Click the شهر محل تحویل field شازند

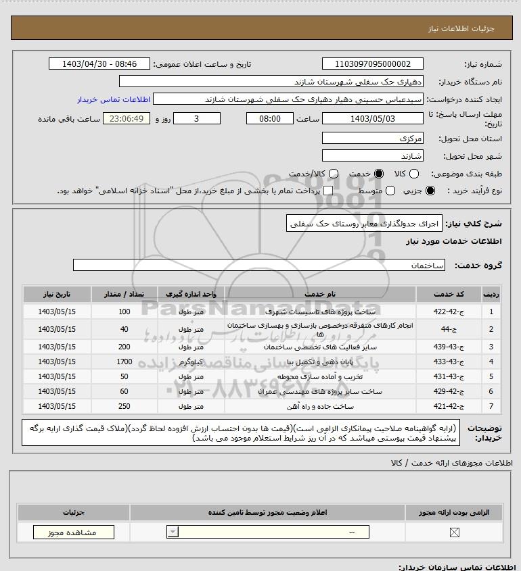pyautogui.click(x=373, y=155)
